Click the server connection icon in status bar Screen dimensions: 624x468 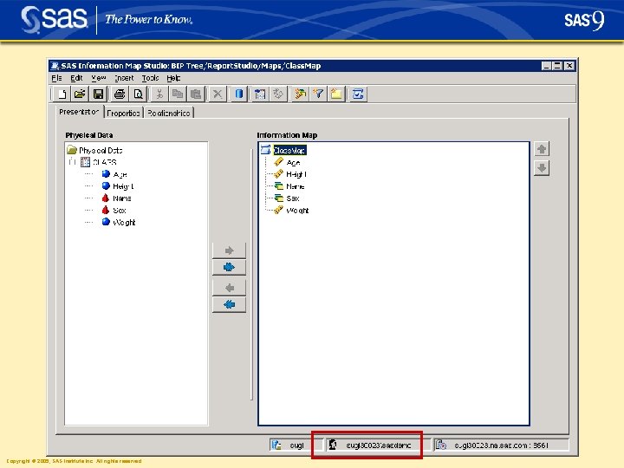tap(441, 445)
